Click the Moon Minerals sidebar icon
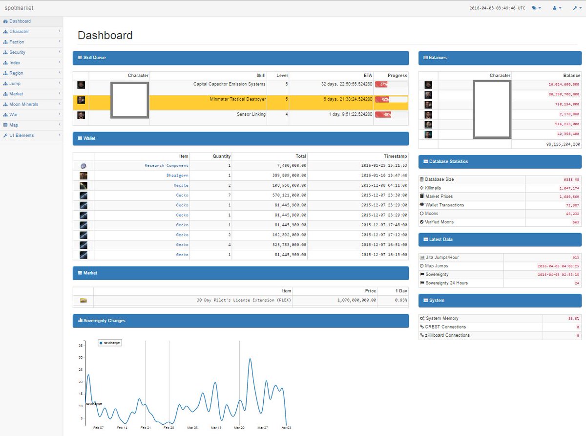The image size is (586, 436). click(x=5, y=104)
